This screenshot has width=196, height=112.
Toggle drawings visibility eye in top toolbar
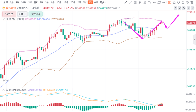(187, 2)
